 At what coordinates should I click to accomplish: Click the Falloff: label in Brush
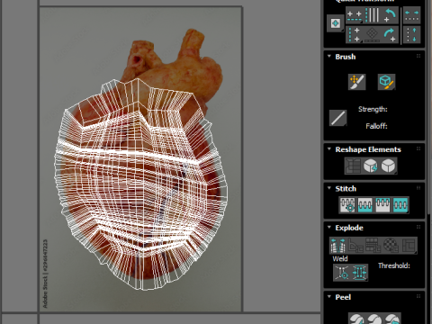tap(376, 126)
